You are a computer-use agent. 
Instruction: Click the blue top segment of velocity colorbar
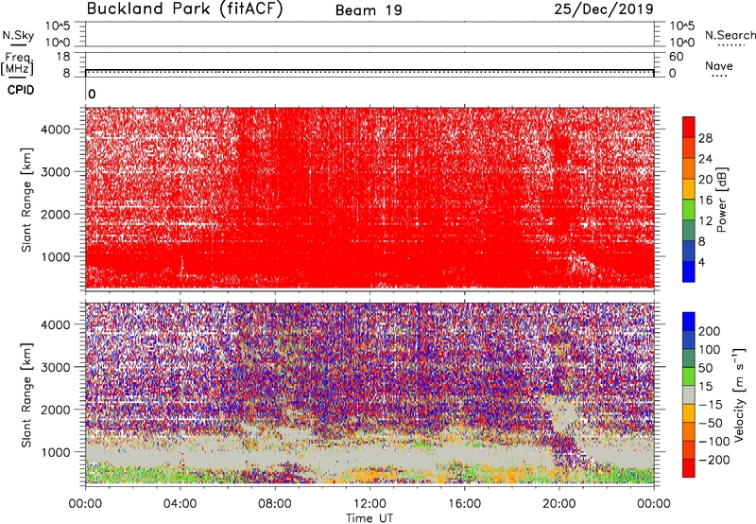[689, 322]
